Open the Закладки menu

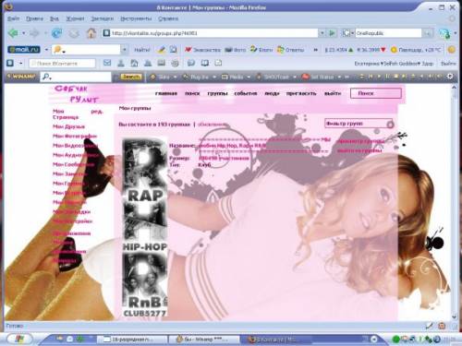click(103, 18)
